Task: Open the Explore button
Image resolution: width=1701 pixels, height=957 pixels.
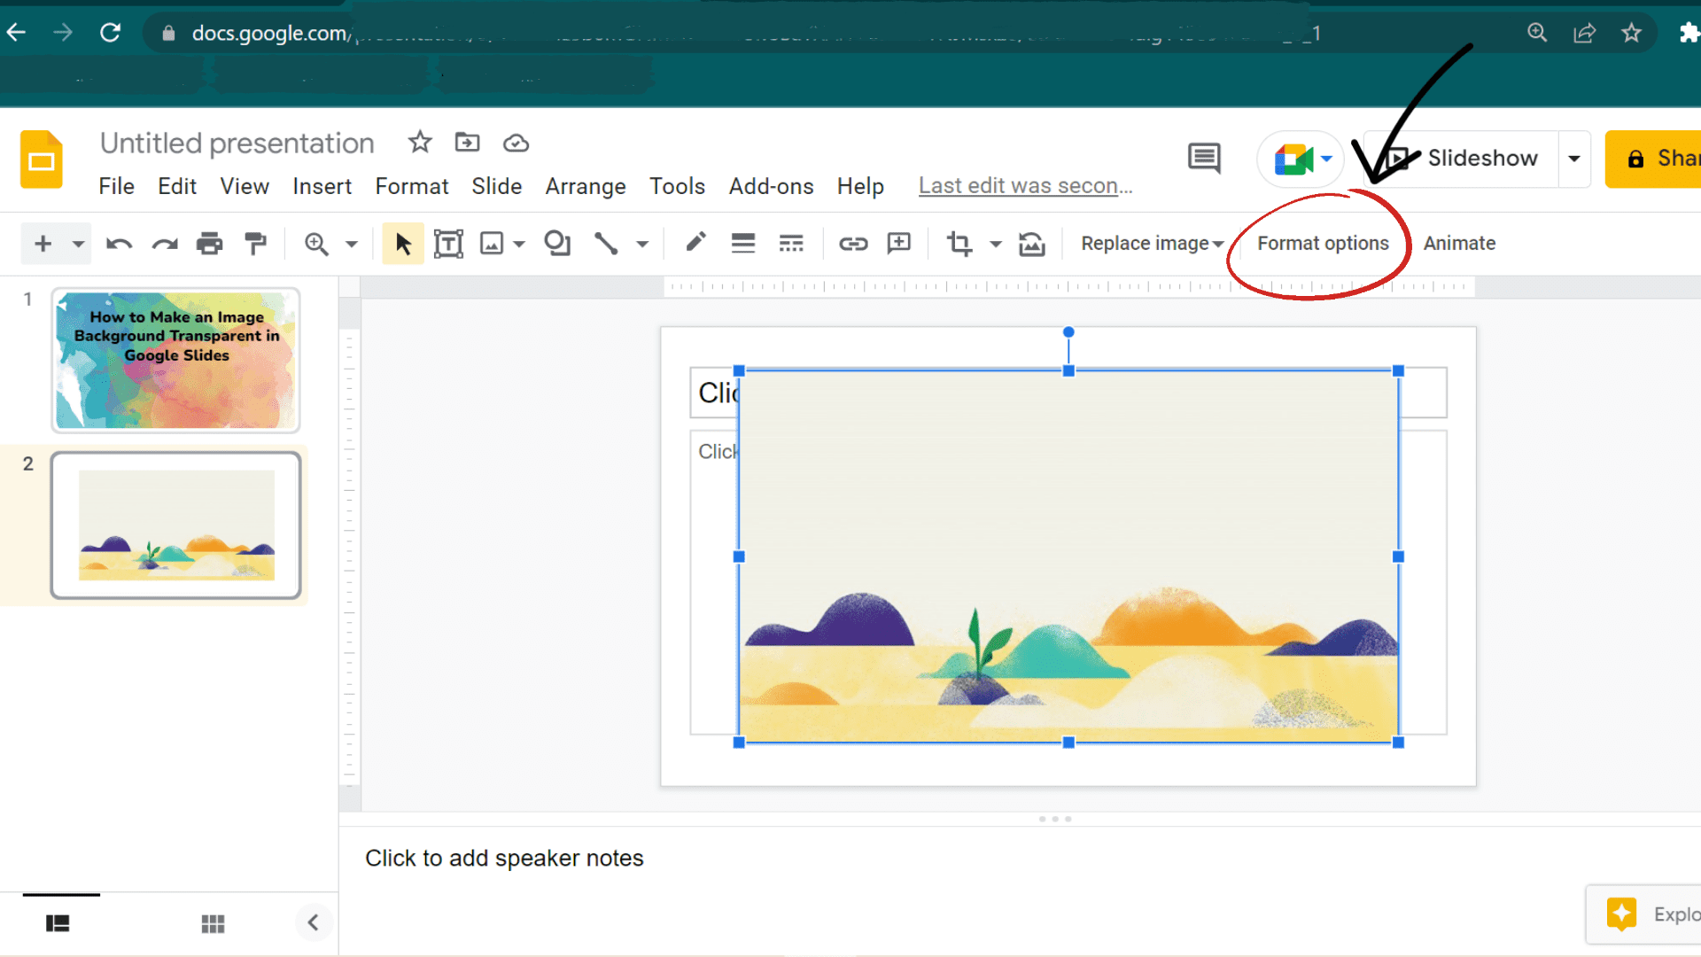Action: 1645,914
